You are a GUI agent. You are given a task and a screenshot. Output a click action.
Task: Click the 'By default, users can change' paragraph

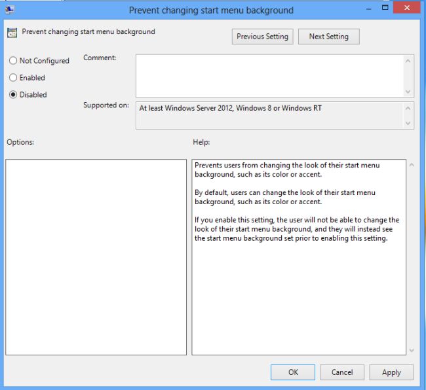coord(285,197)
